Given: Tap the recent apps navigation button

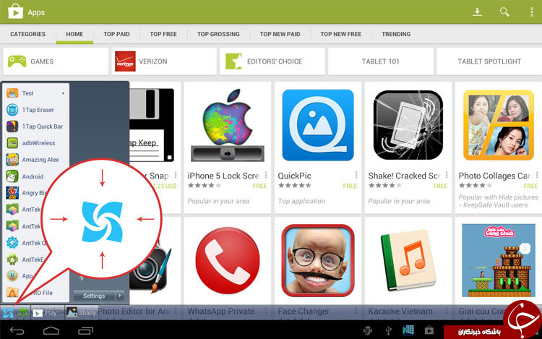Looking at the screenshot, I should pyautogui.click(x=85, y=331).
